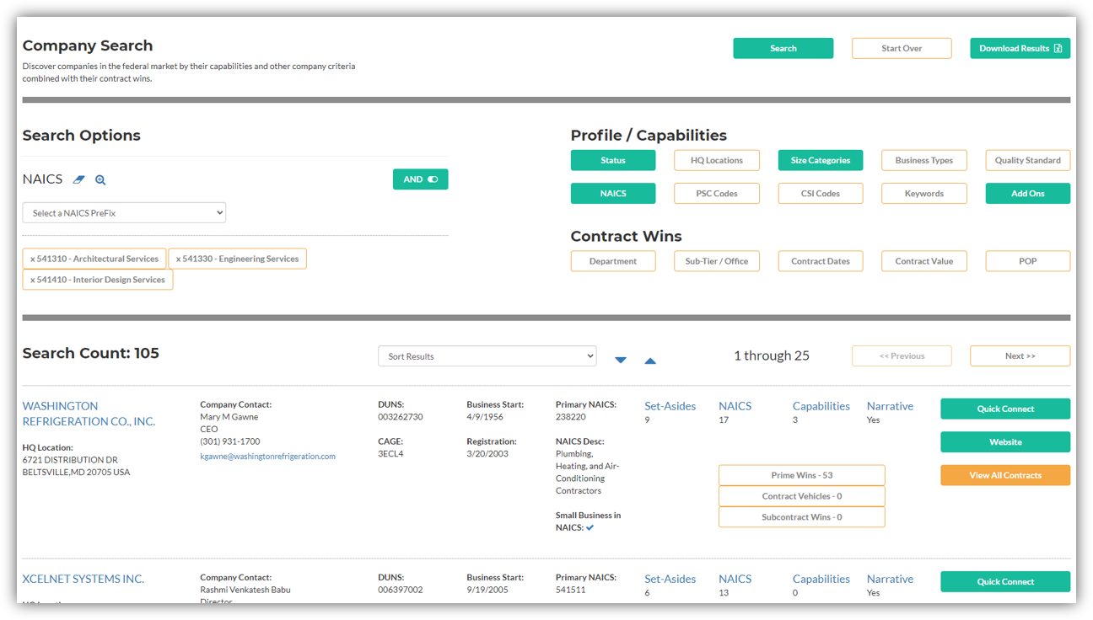Open Capabilities for Washington Refrigeration

pos(821,406)
